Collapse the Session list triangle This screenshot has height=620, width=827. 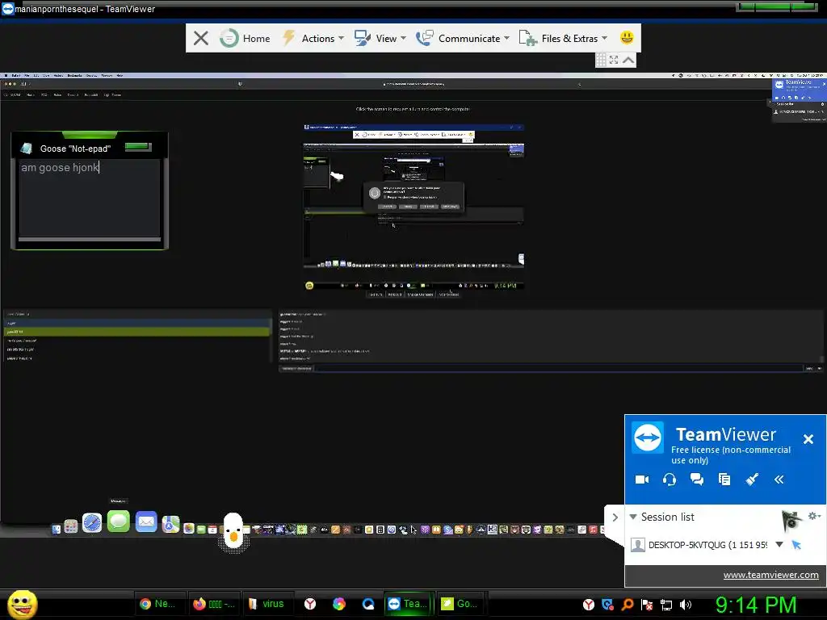(633, 517)
